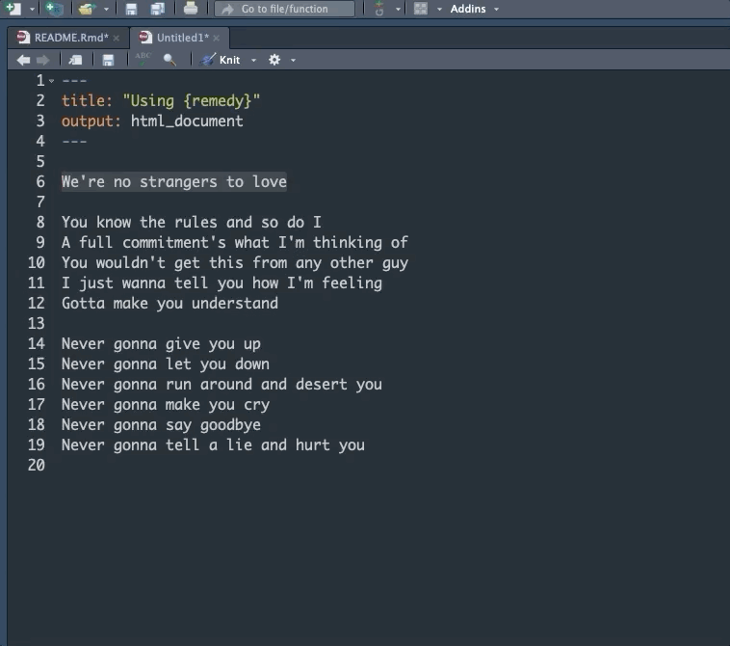This screenshot has width=730, height=646.
Task: Click 'Never gonna give you up' line
Action: point(161,344)
